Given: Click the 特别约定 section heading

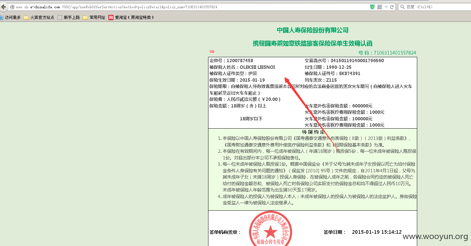Looking at the screenshot, I should (x=313, y=132).
